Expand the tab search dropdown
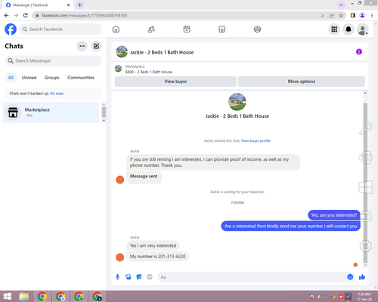The width and height of the screenshot is (378, 302). [x=341, y=5]
